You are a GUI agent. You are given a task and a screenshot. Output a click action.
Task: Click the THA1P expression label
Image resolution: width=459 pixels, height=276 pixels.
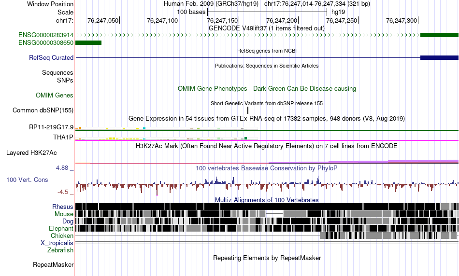(63, 137)
